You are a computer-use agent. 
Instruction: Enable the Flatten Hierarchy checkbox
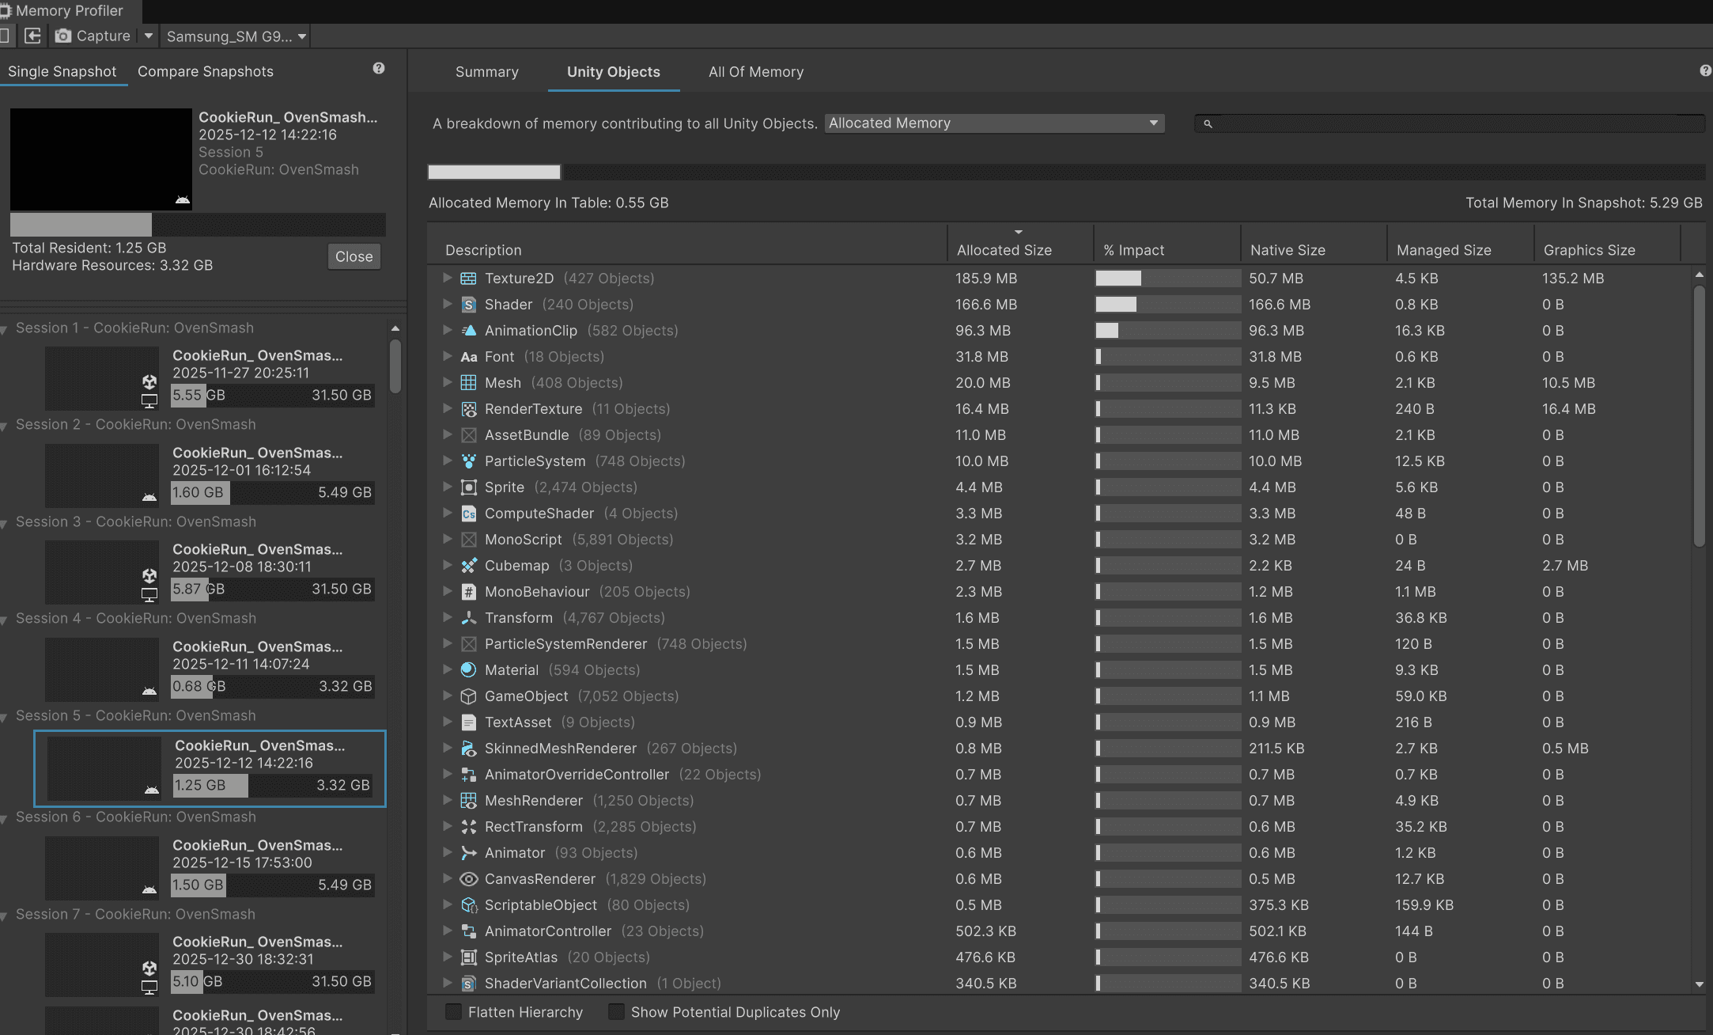pyautogui.click(x=453, y=1012)
